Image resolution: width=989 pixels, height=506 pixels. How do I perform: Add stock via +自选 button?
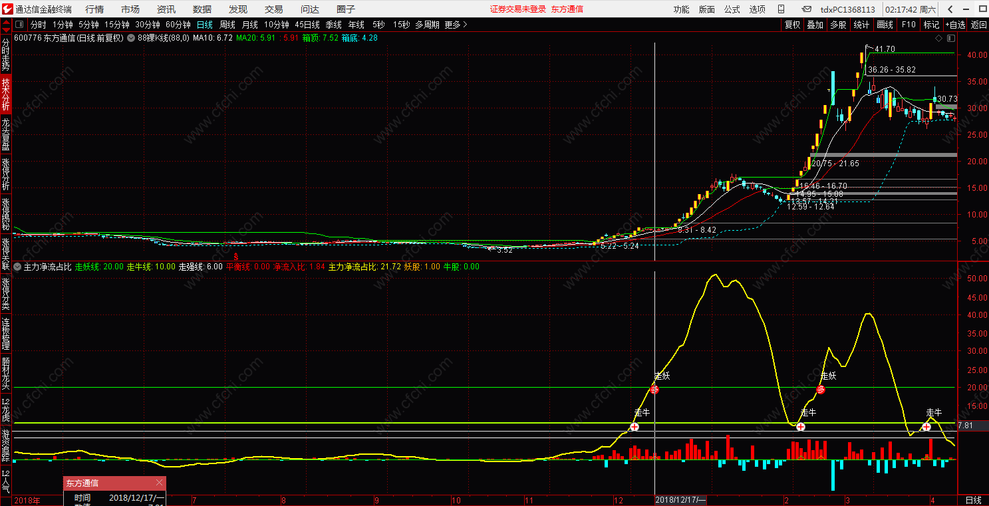(954, 25)
